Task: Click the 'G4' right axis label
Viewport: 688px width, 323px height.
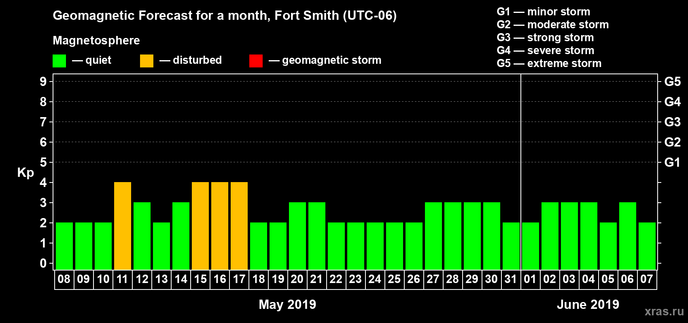Action: pos(673,102)
